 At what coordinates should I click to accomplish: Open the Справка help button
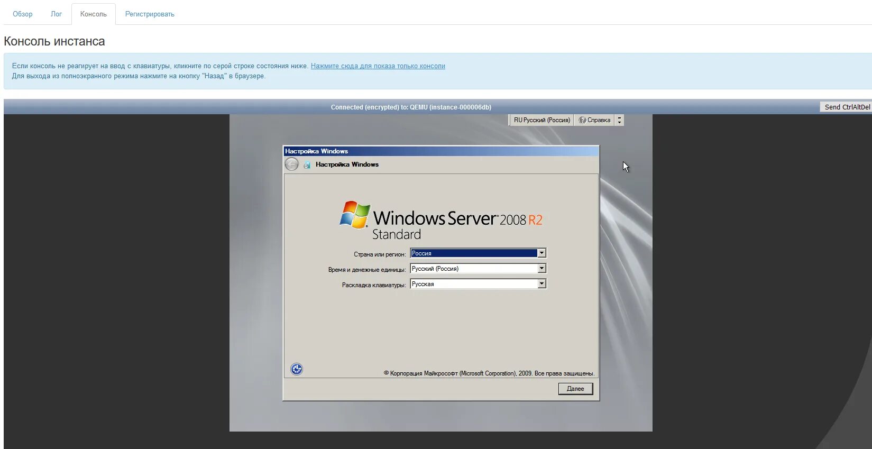[x=594, y=120]
